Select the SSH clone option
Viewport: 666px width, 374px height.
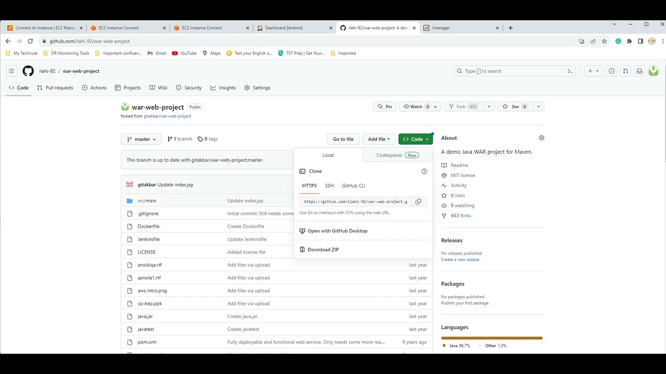tap(329, 186)
